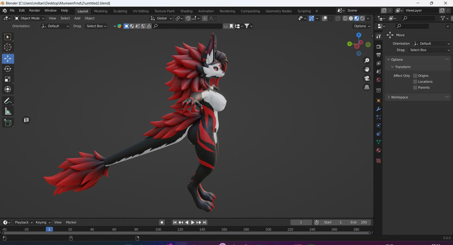This screenshot has height=245, width=453.
Task: Switch to the Modeling workspace tab
Action: (x=101, y=11)
